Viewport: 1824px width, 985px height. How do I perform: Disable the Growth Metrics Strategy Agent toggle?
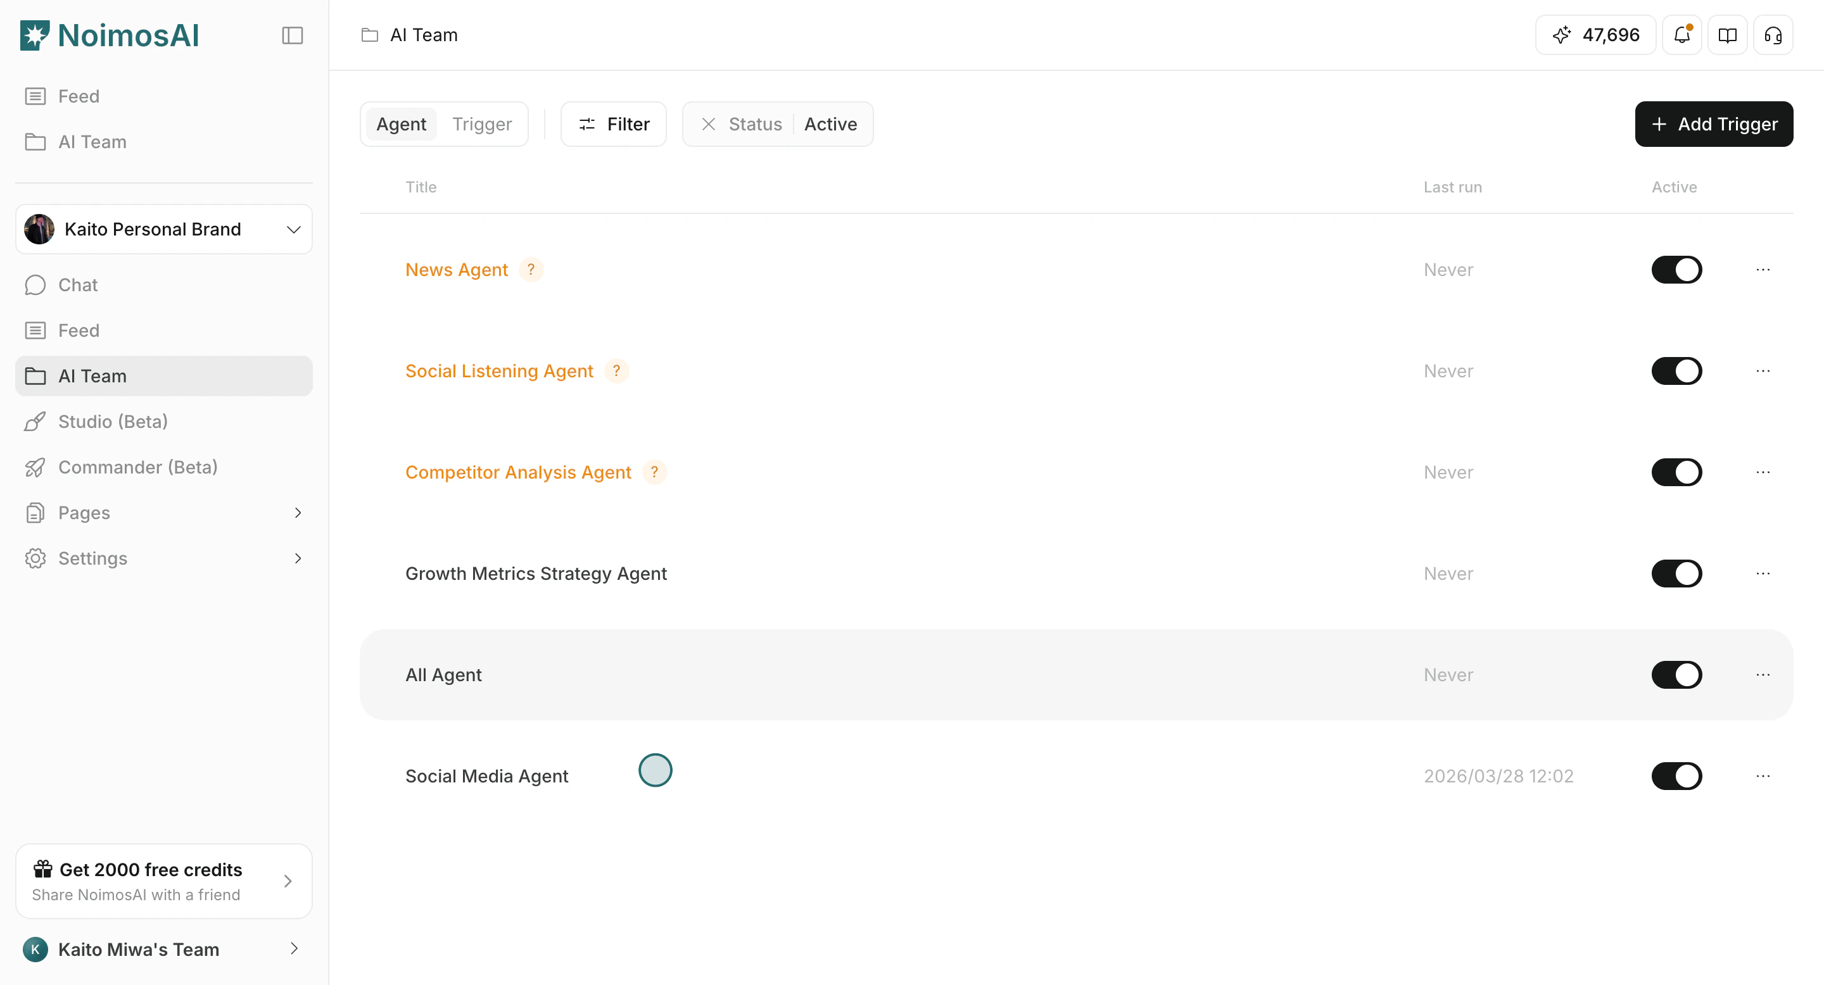coord(1676,573)
